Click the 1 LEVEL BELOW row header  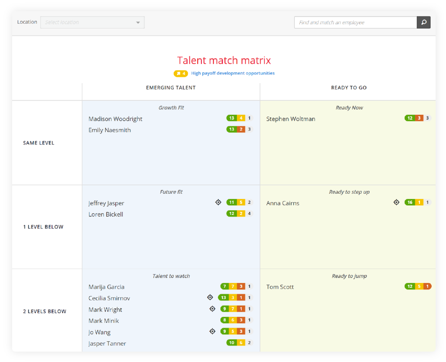point(43,227)
